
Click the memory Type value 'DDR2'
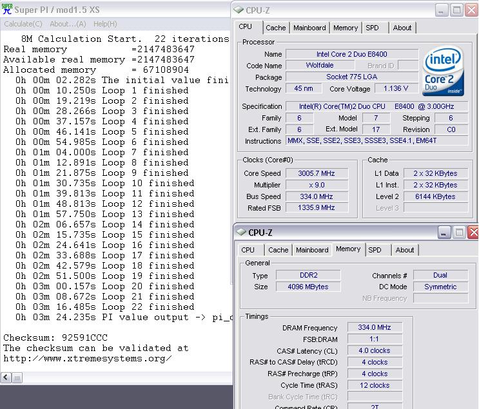tap(308, 275)
